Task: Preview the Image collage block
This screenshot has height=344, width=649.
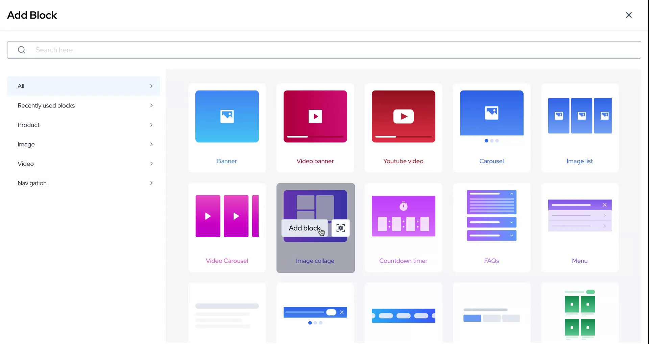Action: (341, 228)
